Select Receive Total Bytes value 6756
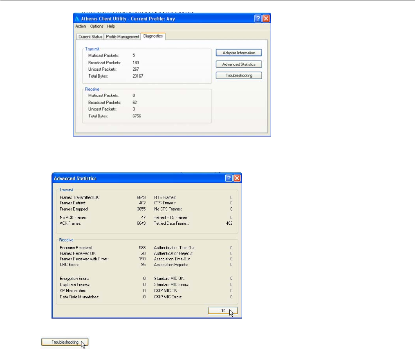This screenshot has height=349, width=415. 137,116
